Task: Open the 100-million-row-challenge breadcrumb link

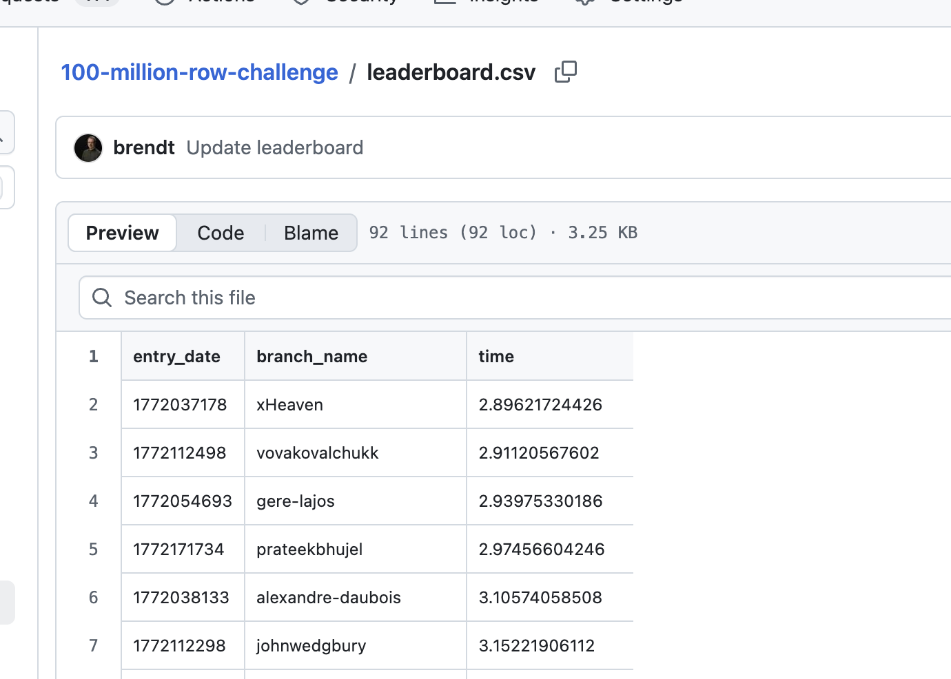Action: click(199, 72)
